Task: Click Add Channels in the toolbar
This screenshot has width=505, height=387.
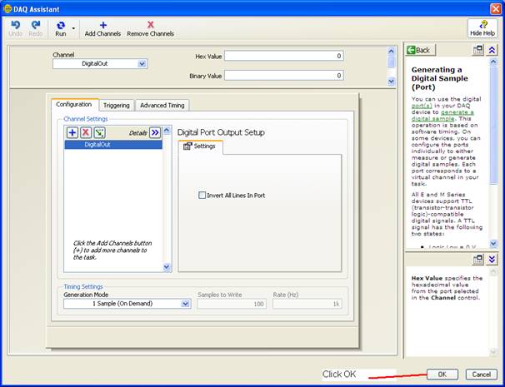Action: point(102,28)
